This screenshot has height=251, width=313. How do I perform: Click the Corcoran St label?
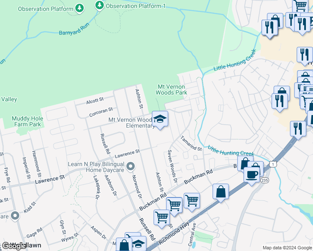click(101, 112)
